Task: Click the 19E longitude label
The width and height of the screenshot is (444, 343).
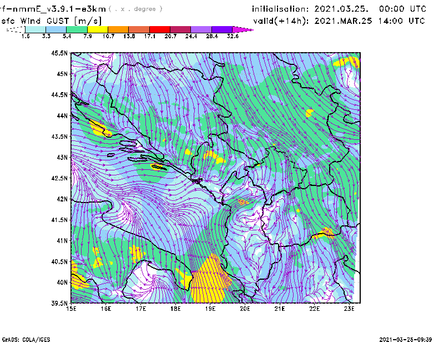Action: [x=210, y=309]
